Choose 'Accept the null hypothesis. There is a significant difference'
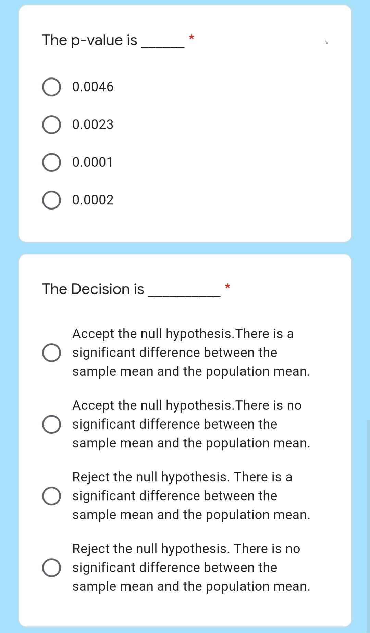 51,353
